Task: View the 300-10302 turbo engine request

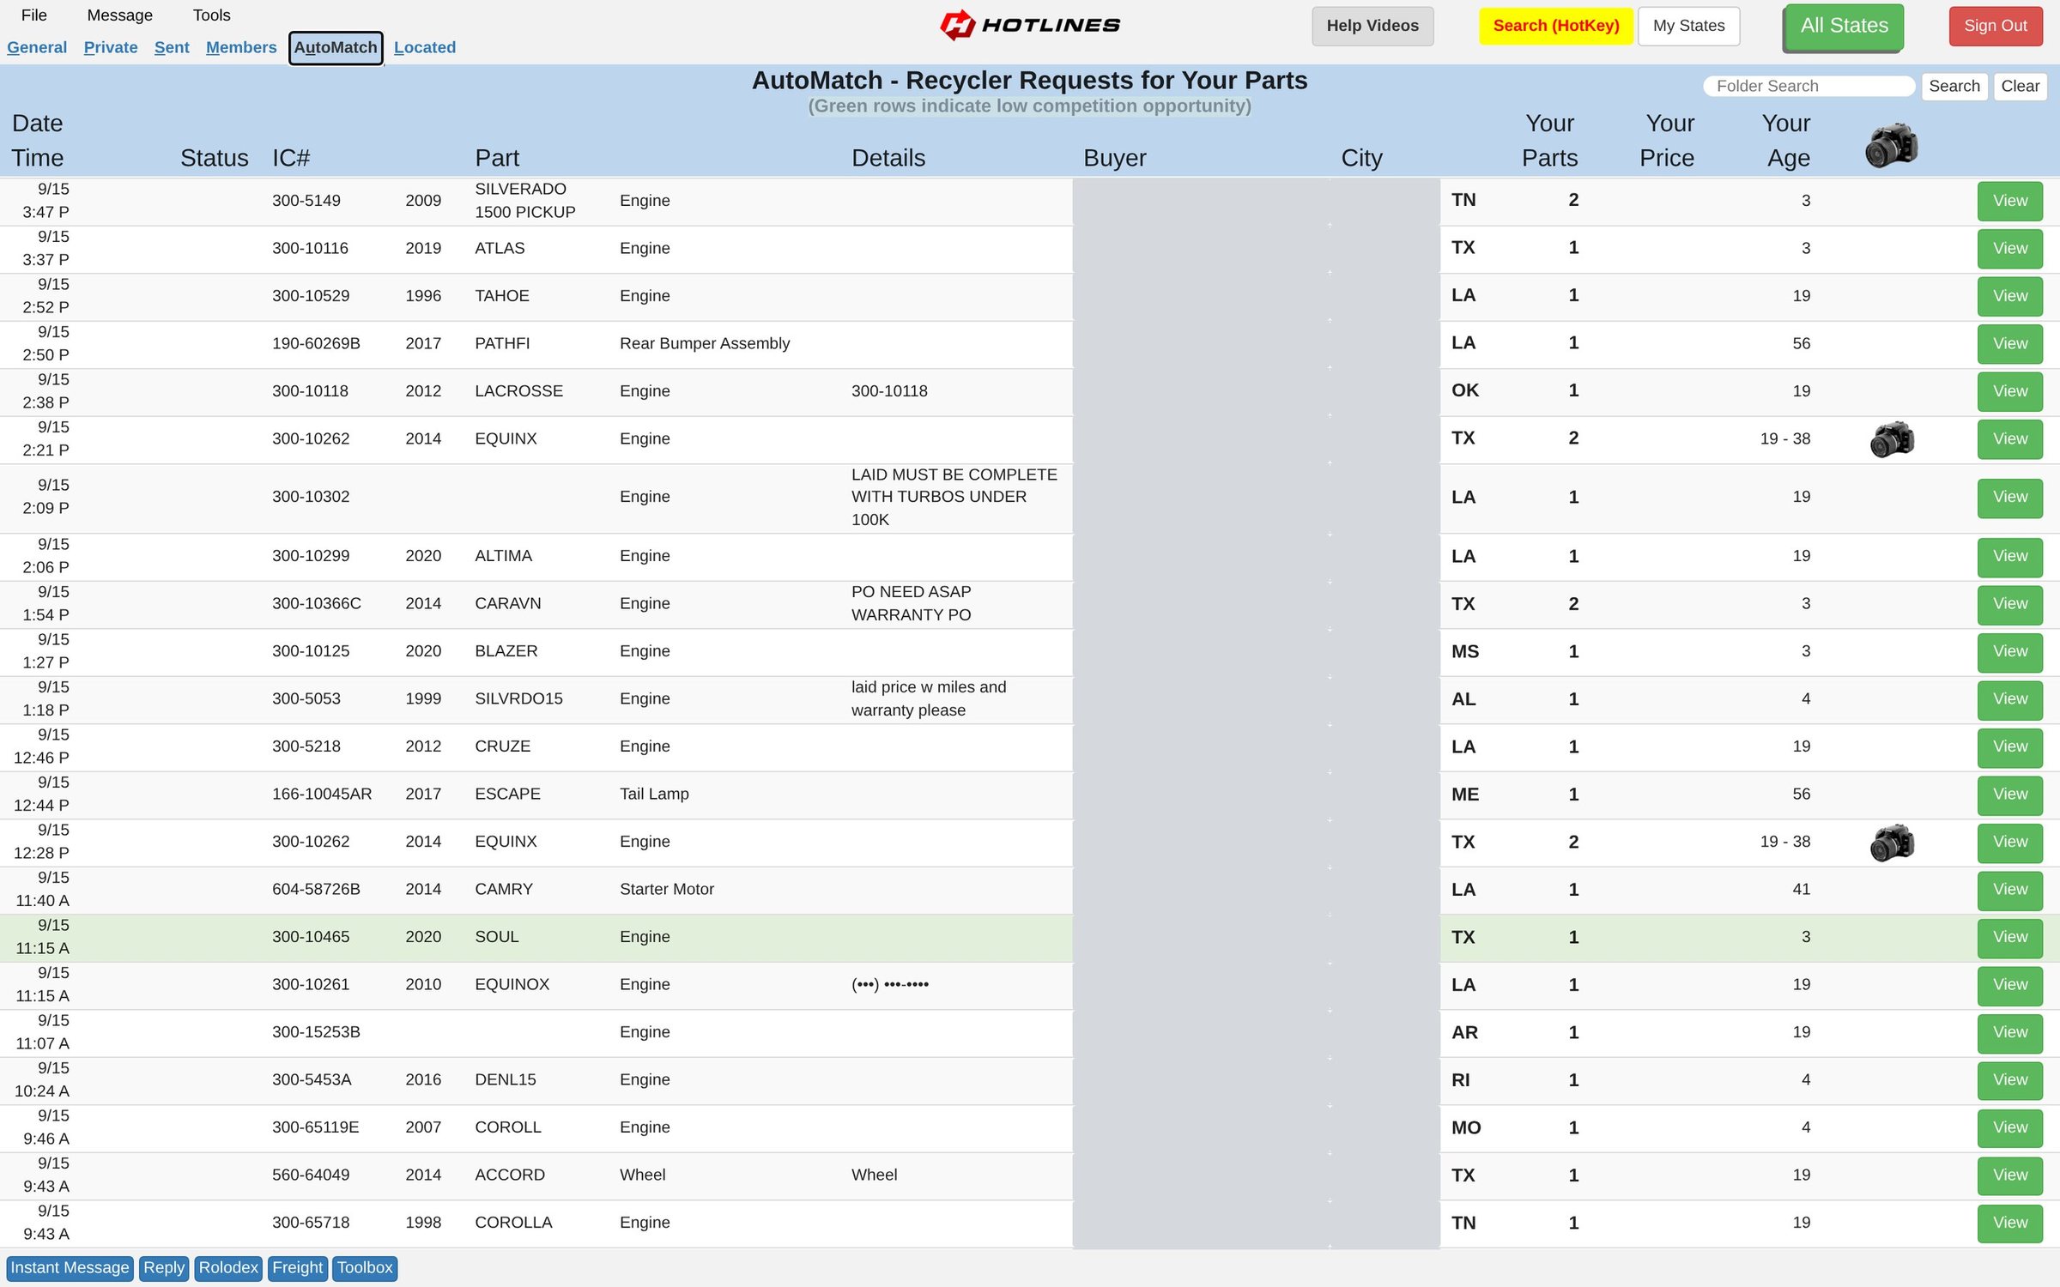Action: [x=2010, y=498]
